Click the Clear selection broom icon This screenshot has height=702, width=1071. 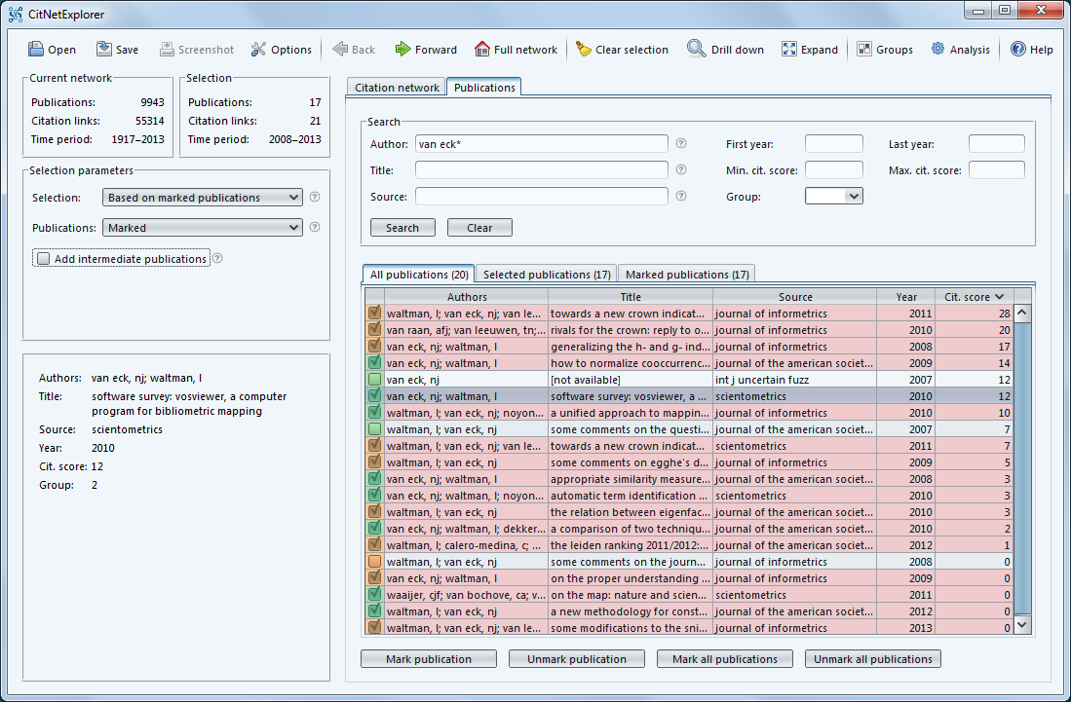(584, 50)
